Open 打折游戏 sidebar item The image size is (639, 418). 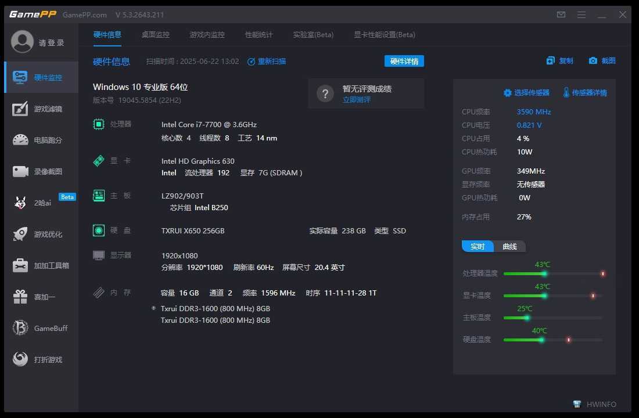point(41,359)
